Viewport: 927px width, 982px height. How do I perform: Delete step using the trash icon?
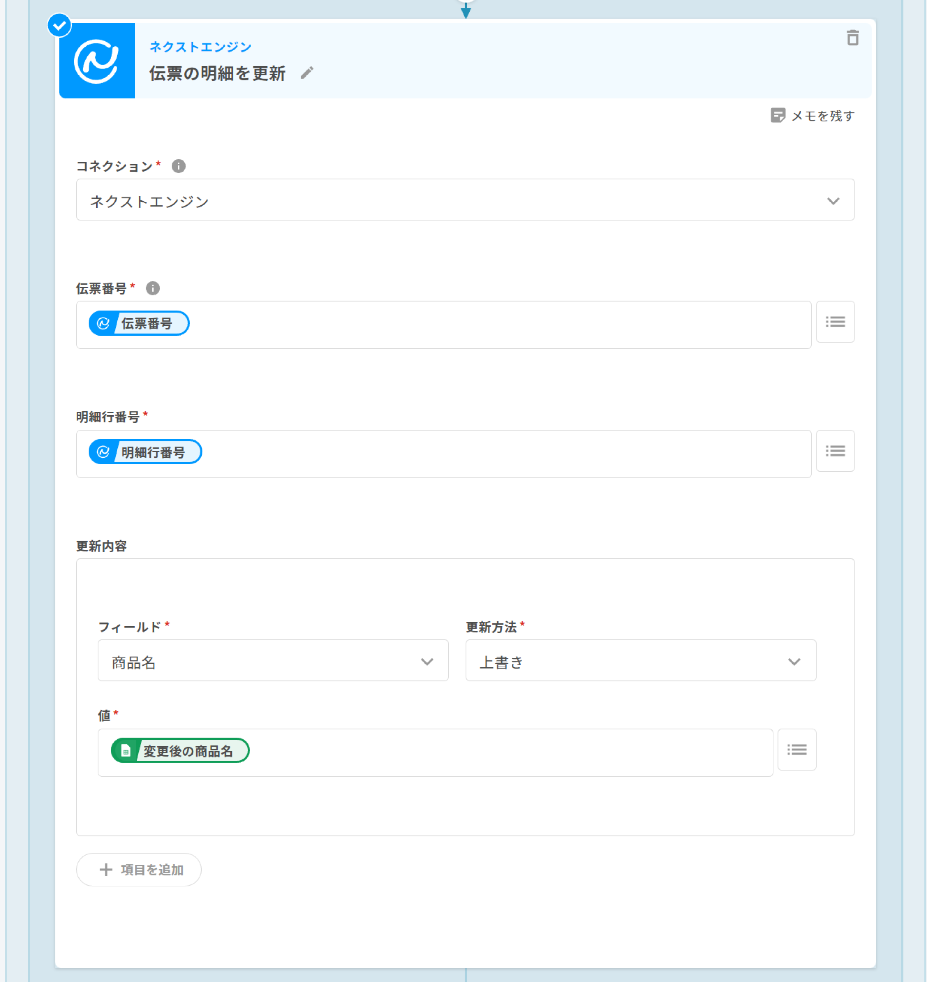click(852, 38)
